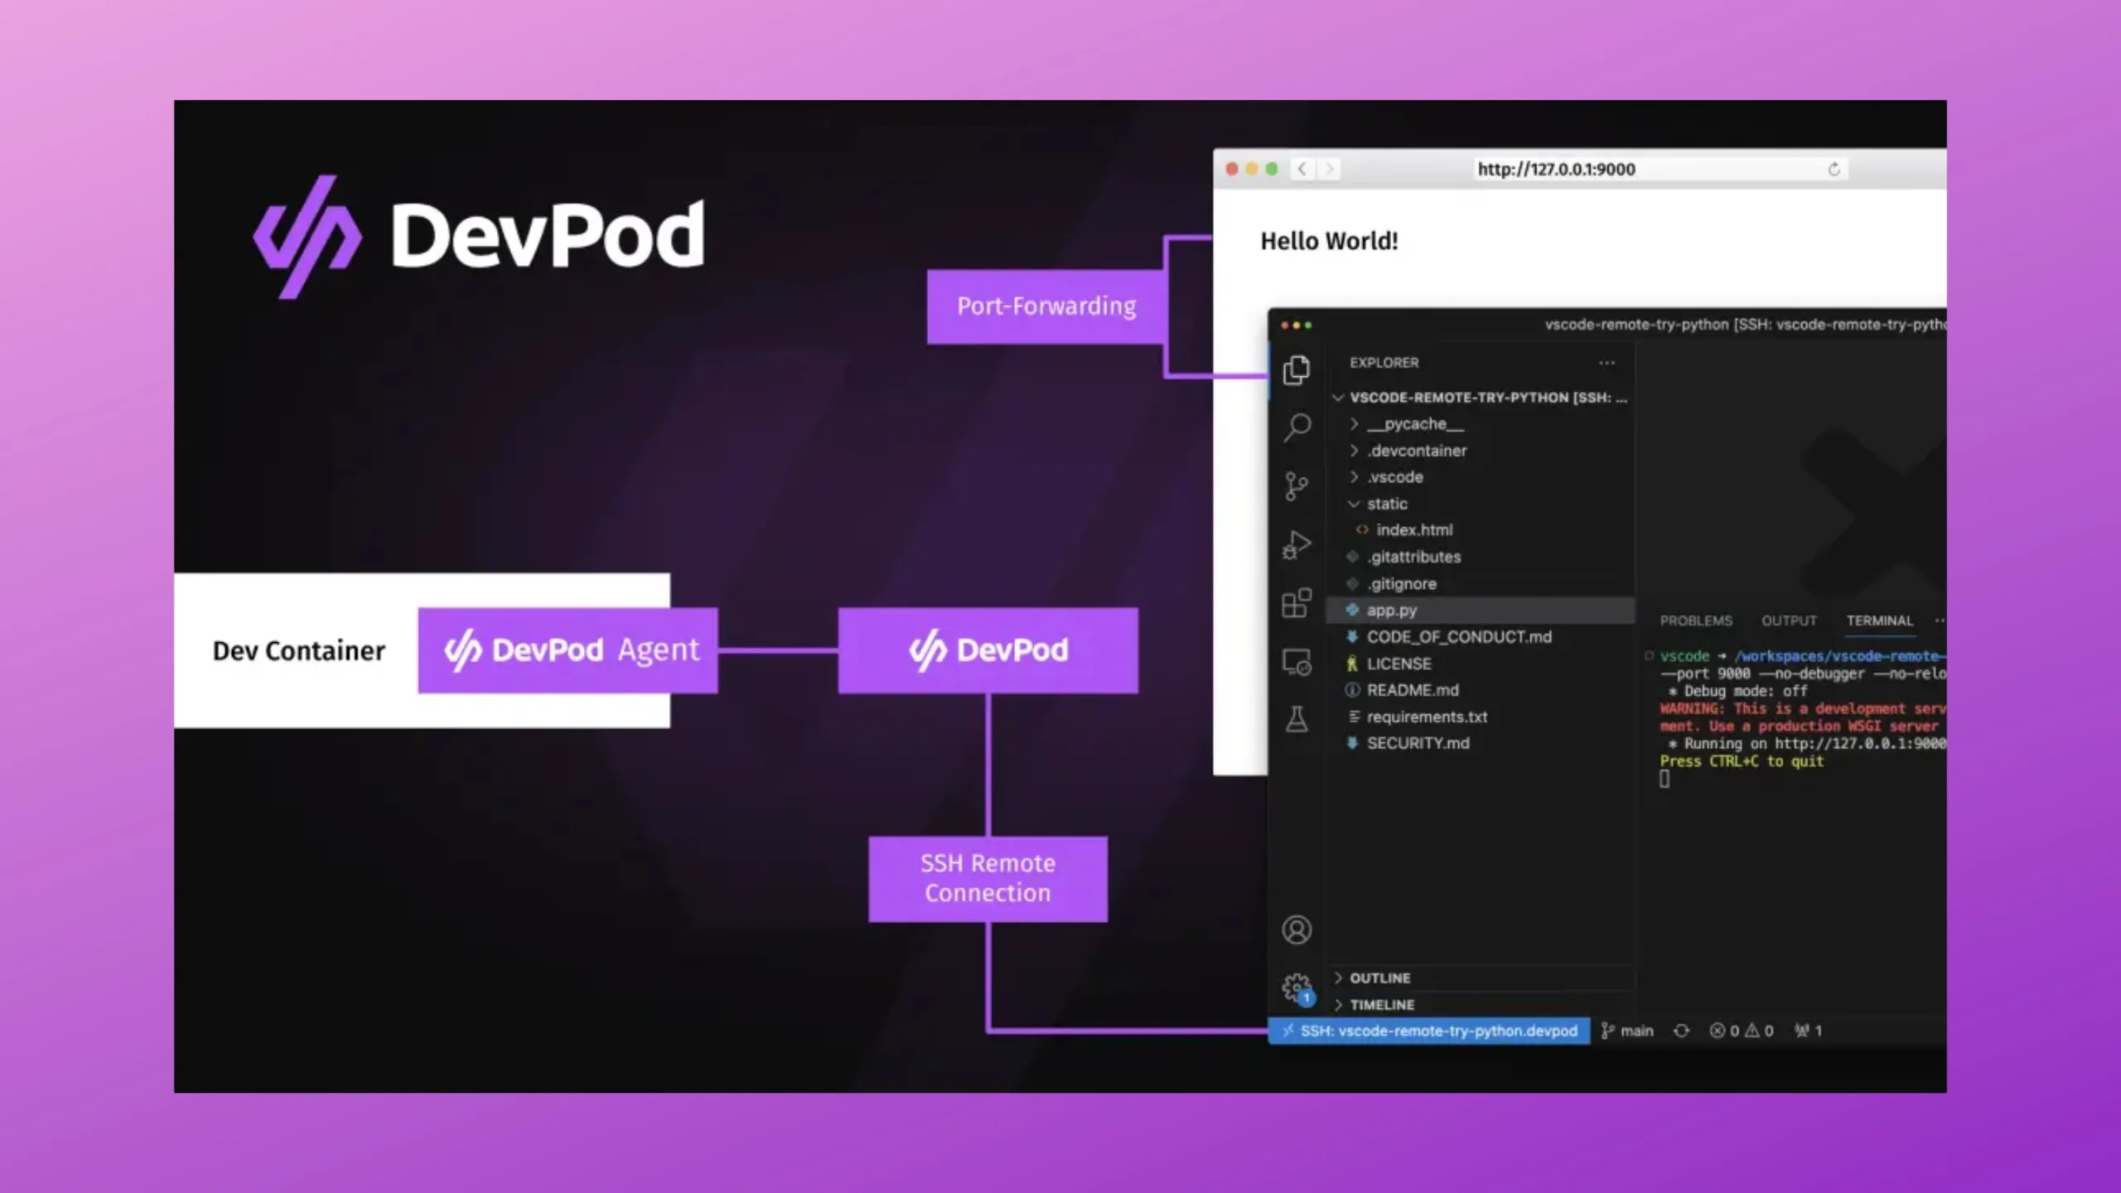Open Source Control view in activity bar

[x=1297, y=486]
